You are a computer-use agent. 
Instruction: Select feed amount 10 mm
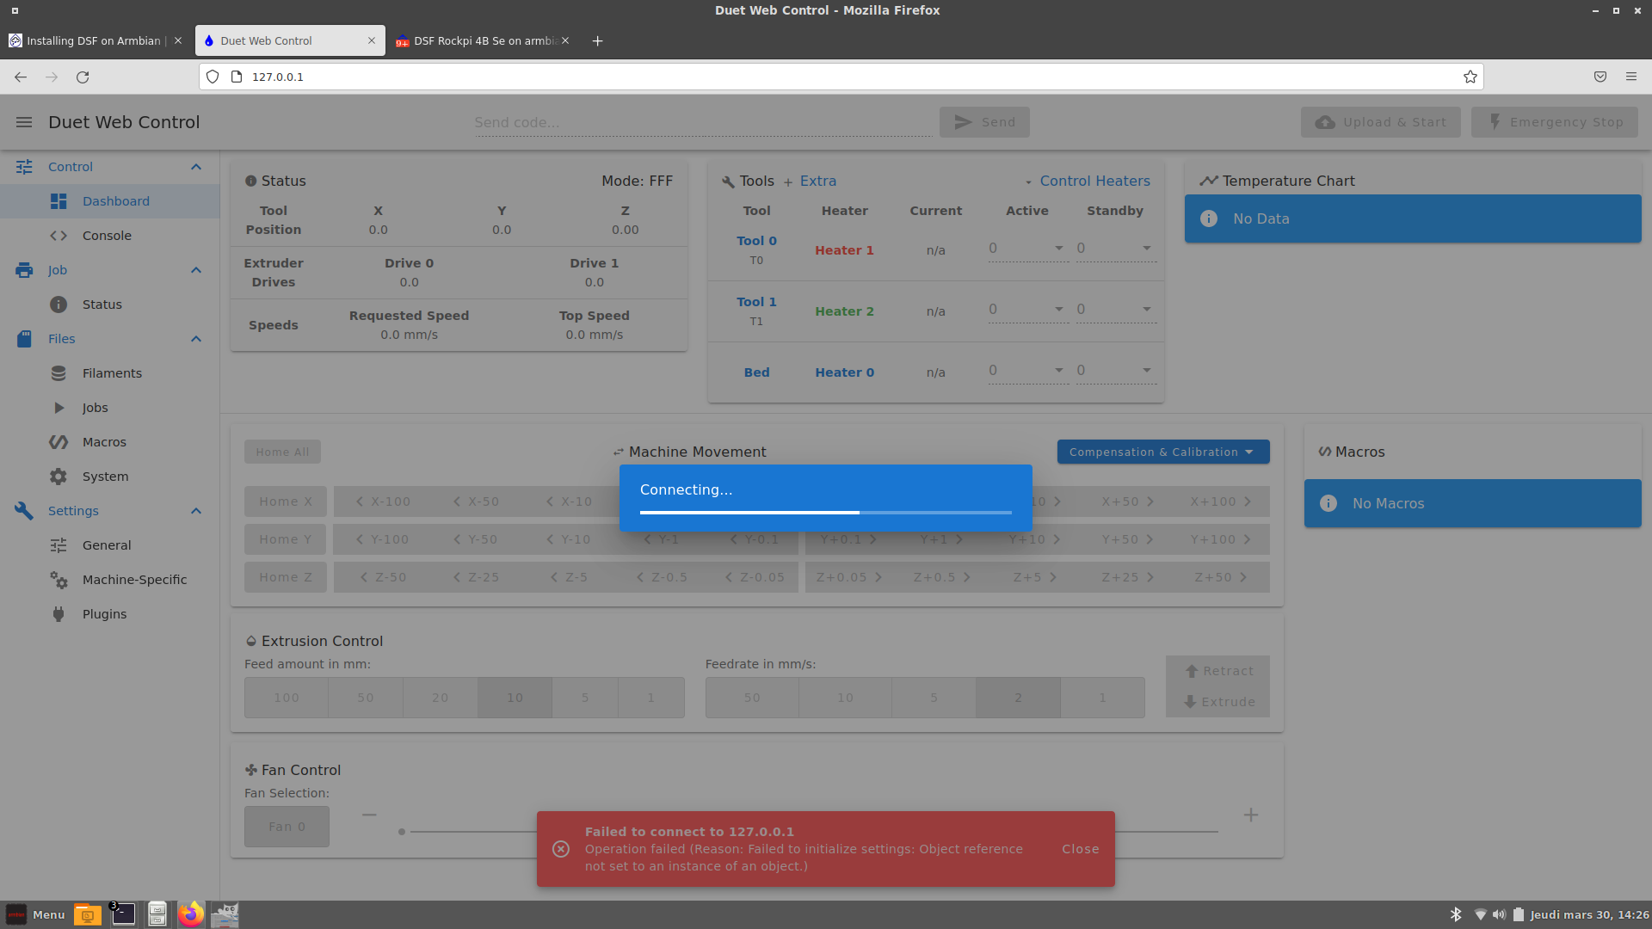[x=515, y=698]
